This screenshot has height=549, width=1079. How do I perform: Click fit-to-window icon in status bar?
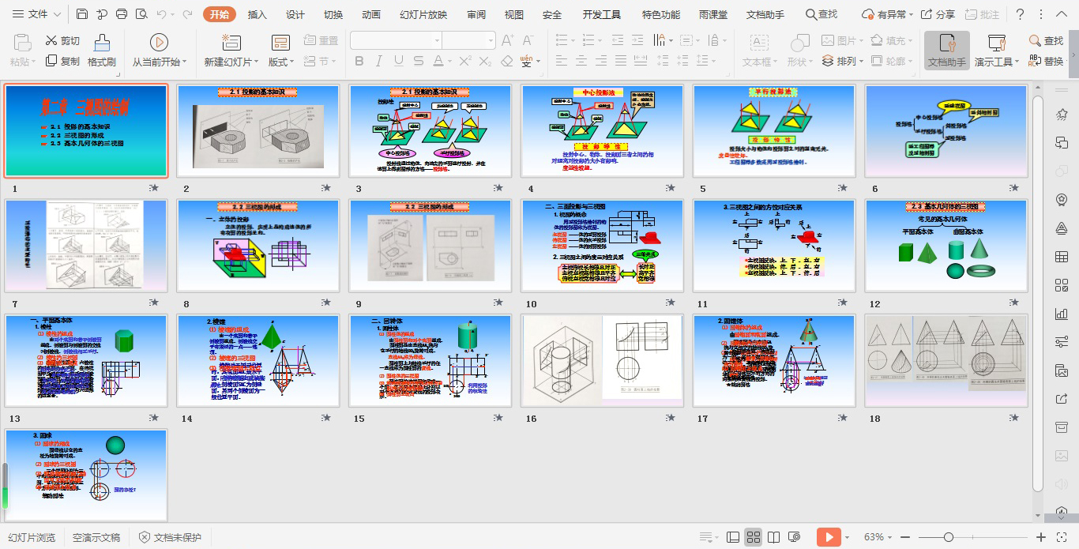click(x=1062, y=537)
